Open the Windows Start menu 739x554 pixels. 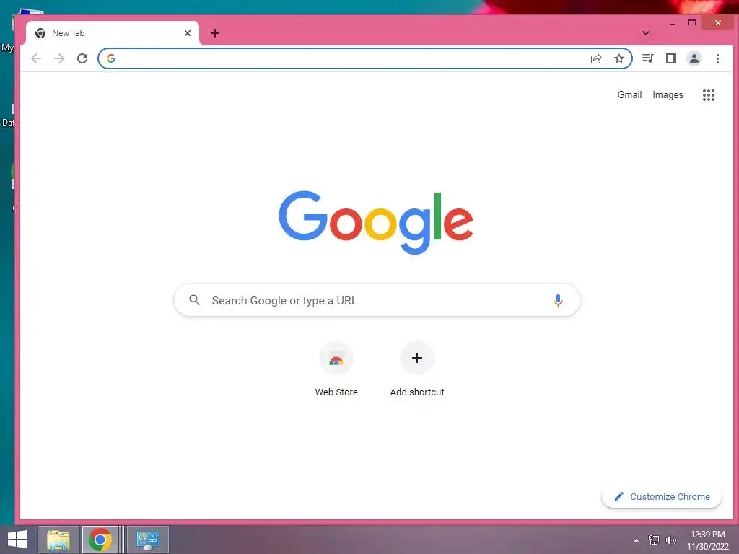(17, 540)
